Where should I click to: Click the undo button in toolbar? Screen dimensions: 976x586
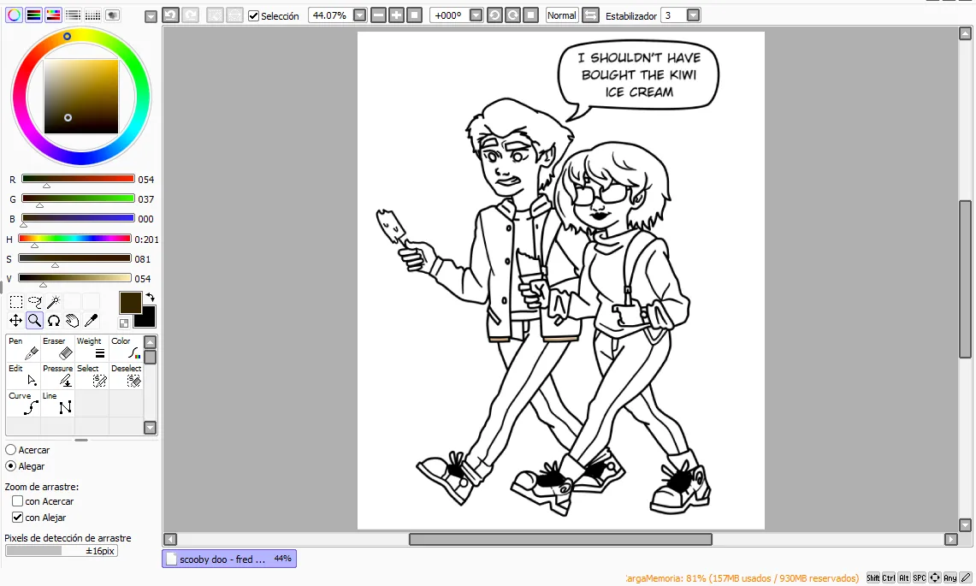[170, 15]
